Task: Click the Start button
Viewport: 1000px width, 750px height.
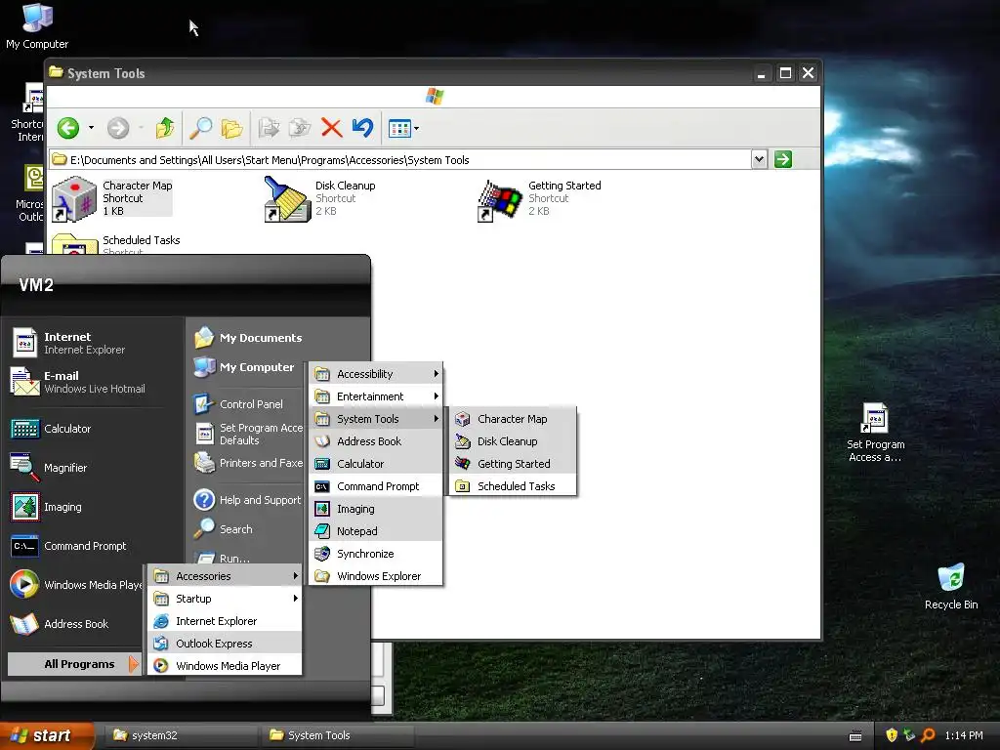Action: click(46, 735)
